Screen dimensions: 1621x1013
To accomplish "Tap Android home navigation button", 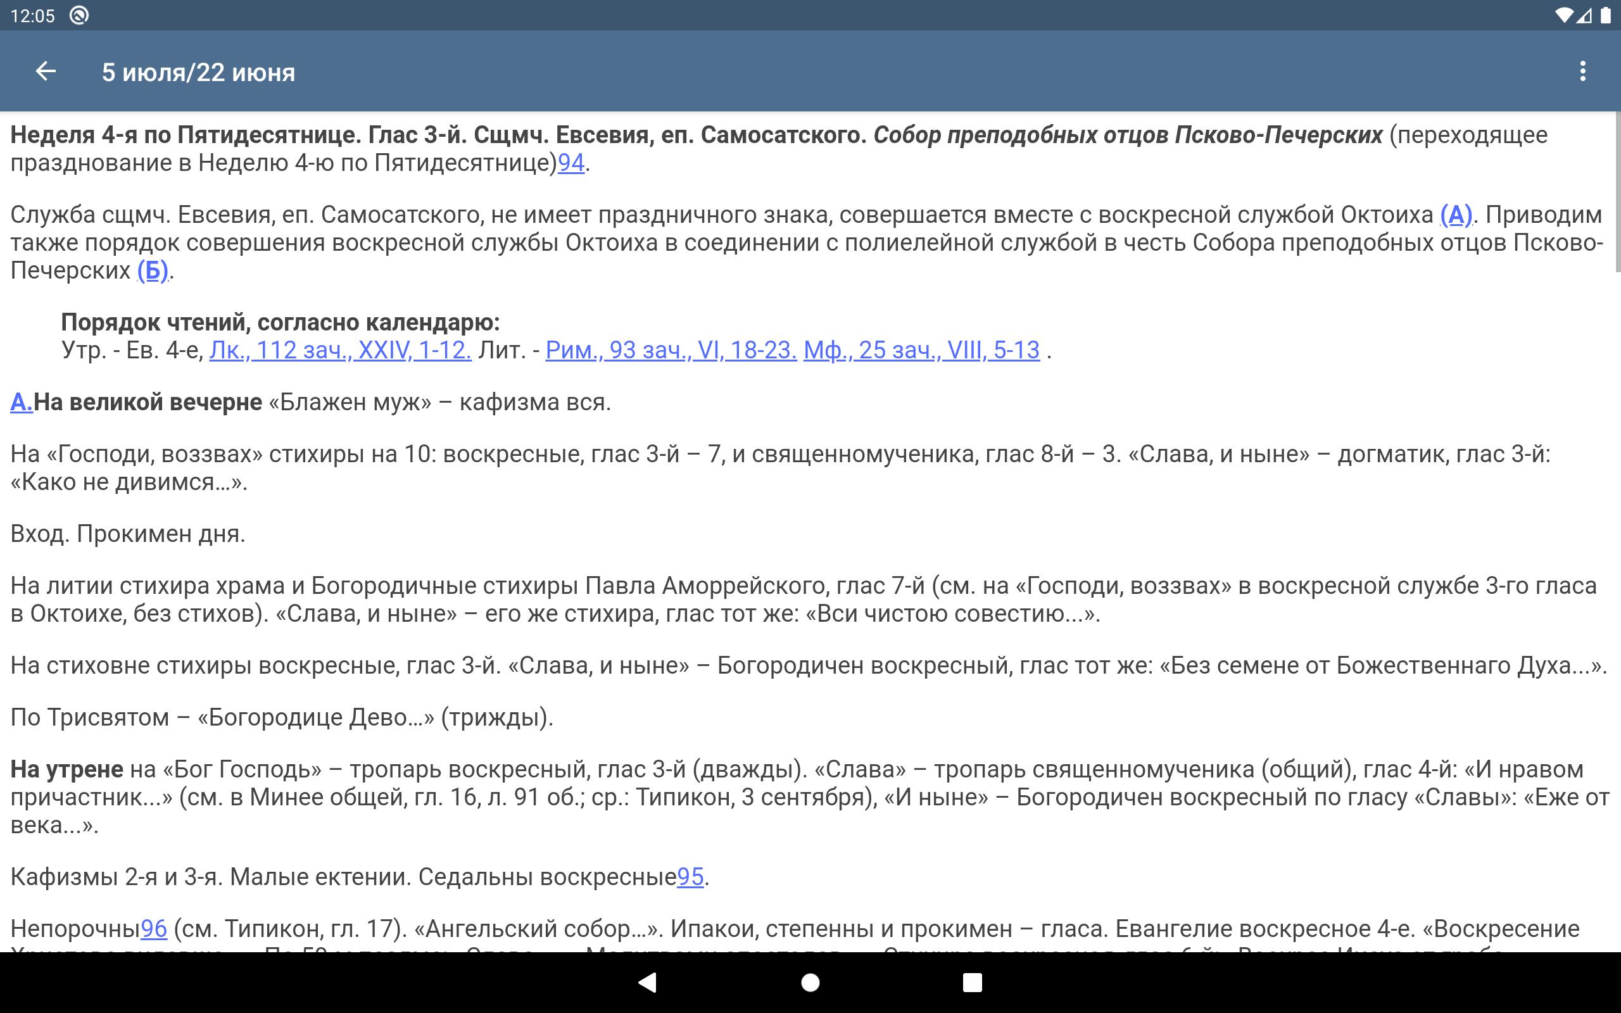I will [x=810, y=983].
